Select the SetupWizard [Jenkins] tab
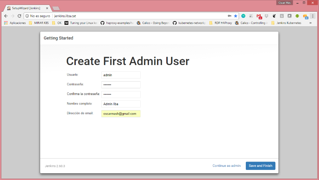This screenshot has height=180, width=319. coord(26,8)
